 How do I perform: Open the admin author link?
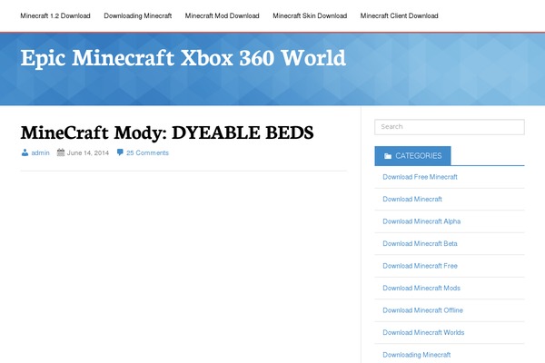pyautogui.click(x=40, y=152)
